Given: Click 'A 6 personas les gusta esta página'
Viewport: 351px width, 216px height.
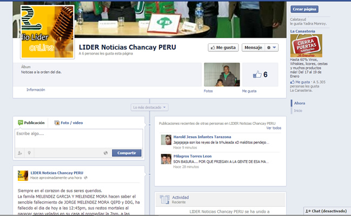Looking at the screenshot, I should tap(105, 53).
